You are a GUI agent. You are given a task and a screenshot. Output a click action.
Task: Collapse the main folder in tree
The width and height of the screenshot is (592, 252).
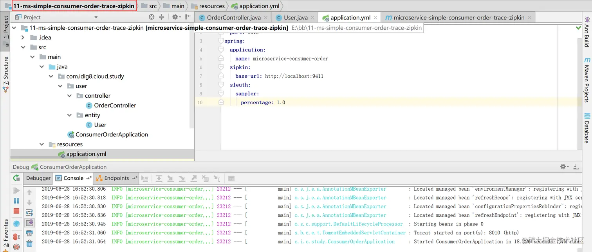pos(32,57)
